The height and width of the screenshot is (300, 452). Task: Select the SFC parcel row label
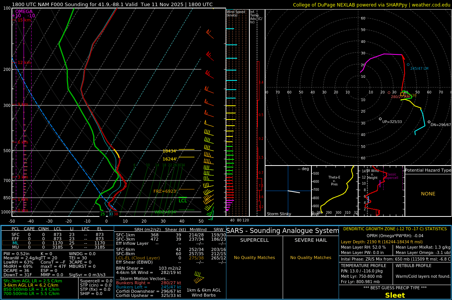(15, 234)
